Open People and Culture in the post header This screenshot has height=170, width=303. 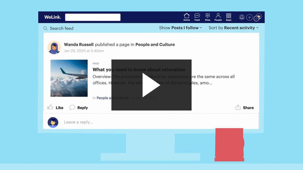click(155, 44)
